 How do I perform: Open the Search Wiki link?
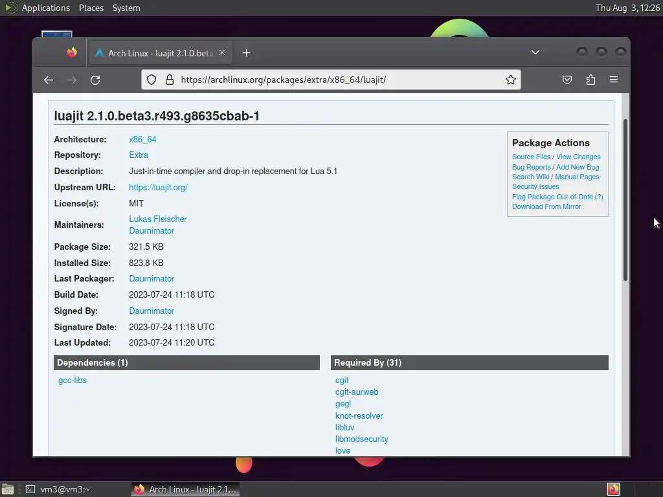click(531, 177)
